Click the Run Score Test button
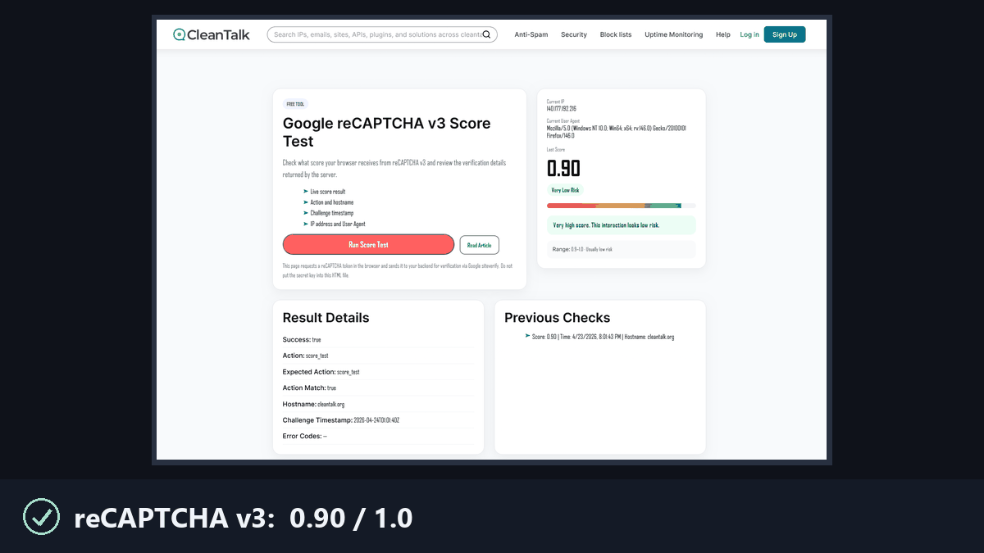The image size is (984, 553). click(368, 244)
